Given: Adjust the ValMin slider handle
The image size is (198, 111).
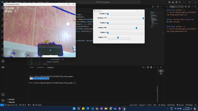Looking at the screenshot, I should (x=108, y=33).
